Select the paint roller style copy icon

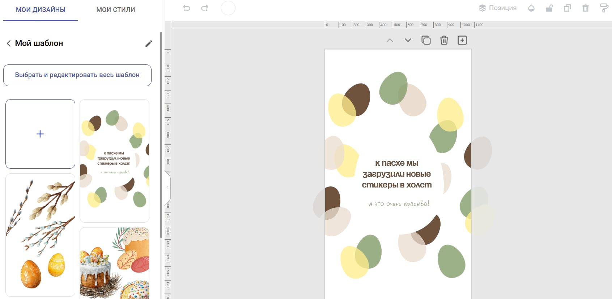604,8
